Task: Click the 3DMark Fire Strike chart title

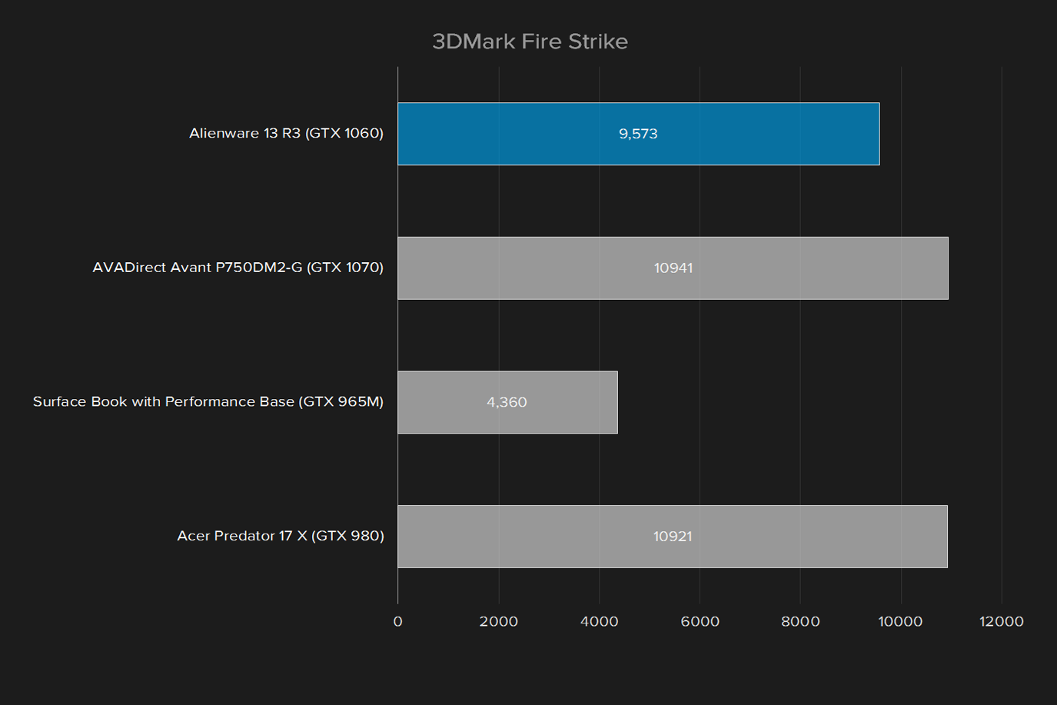Action: point(530,42)
